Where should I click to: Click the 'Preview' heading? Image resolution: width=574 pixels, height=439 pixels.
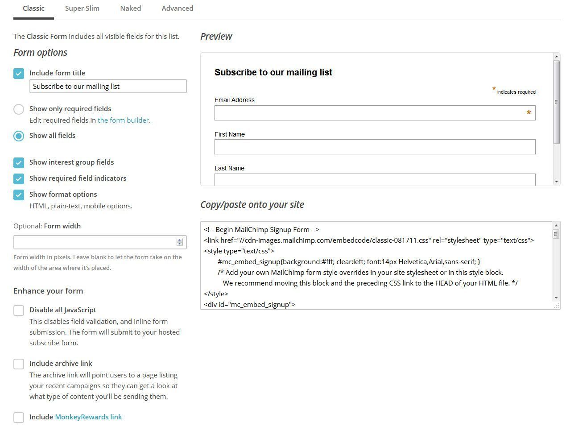(x=216, y=37)
